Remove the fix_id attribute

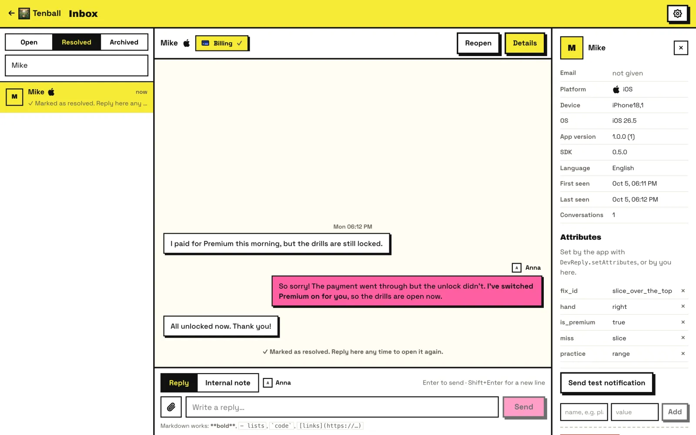683,291
